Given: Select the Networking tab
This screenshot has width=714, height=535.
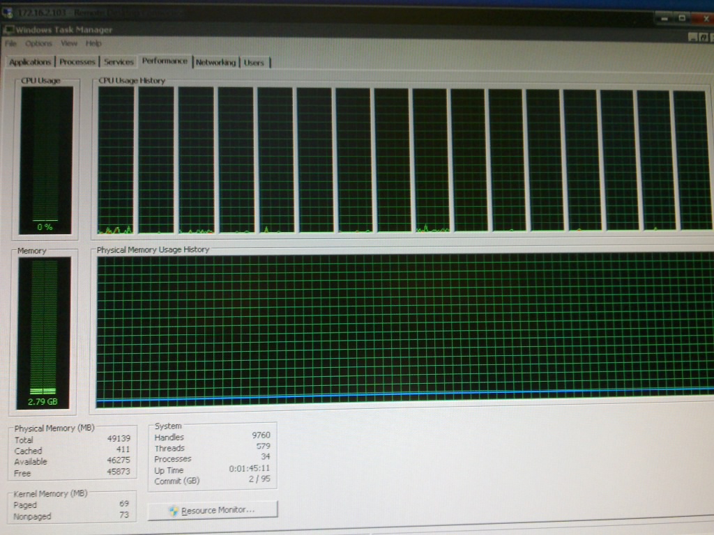Looking at the screenshot, I should coord(215,62).
